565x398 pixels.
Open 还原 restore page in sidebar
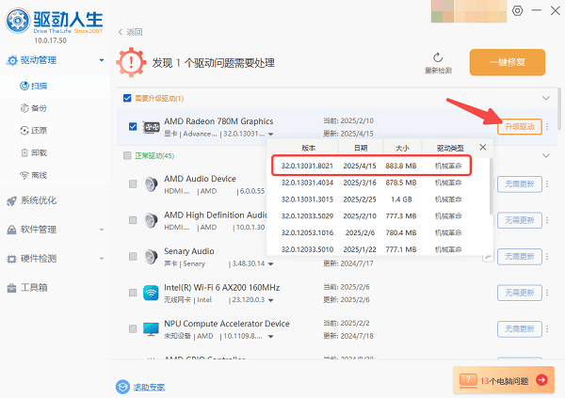pyautogui.click(x=39, y=130)
